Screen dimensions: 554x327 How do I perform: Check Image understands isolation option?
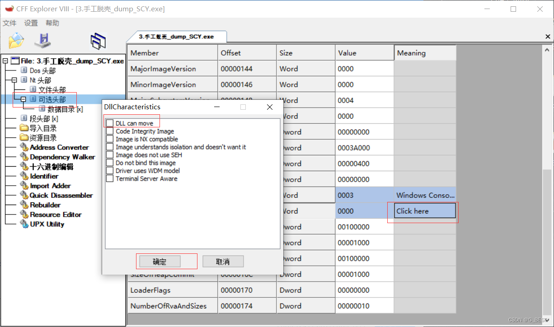pyautogui.click(x=110, y=147)
